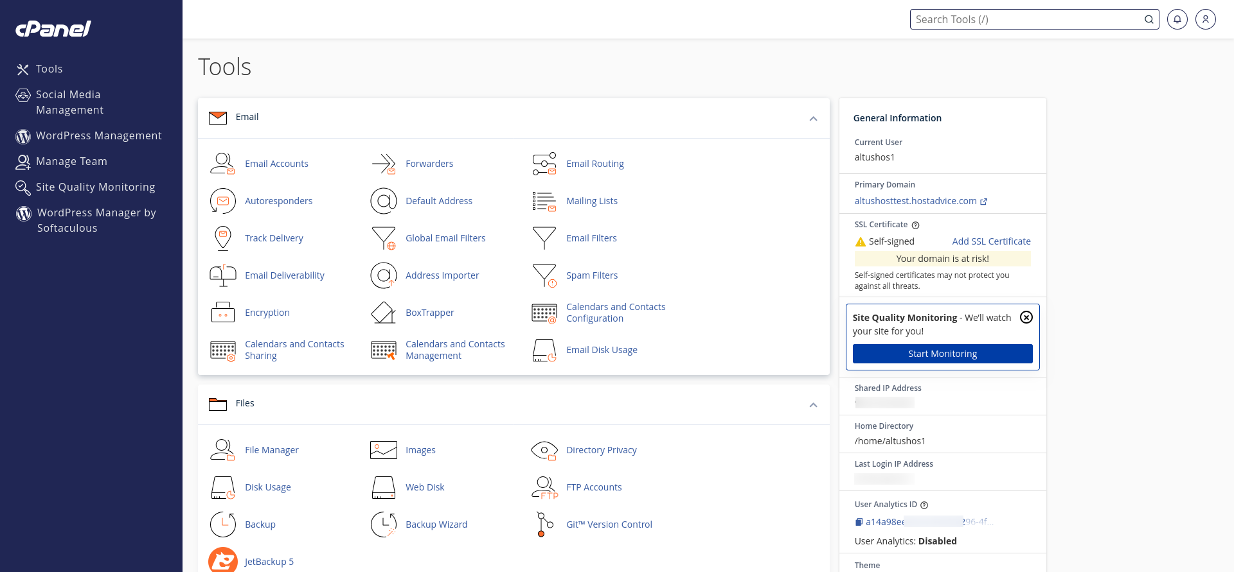Viewport: 1234px width, 572px height.
Task: Collapse the Files section
Action: point(813,405)
